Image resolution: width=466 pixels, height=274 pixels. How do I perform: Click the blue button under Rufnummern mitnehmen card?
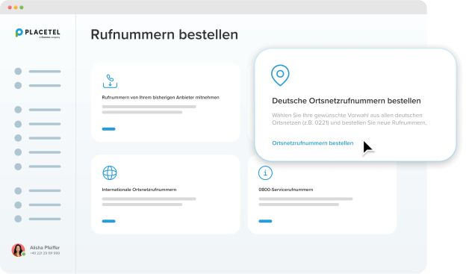108,129
